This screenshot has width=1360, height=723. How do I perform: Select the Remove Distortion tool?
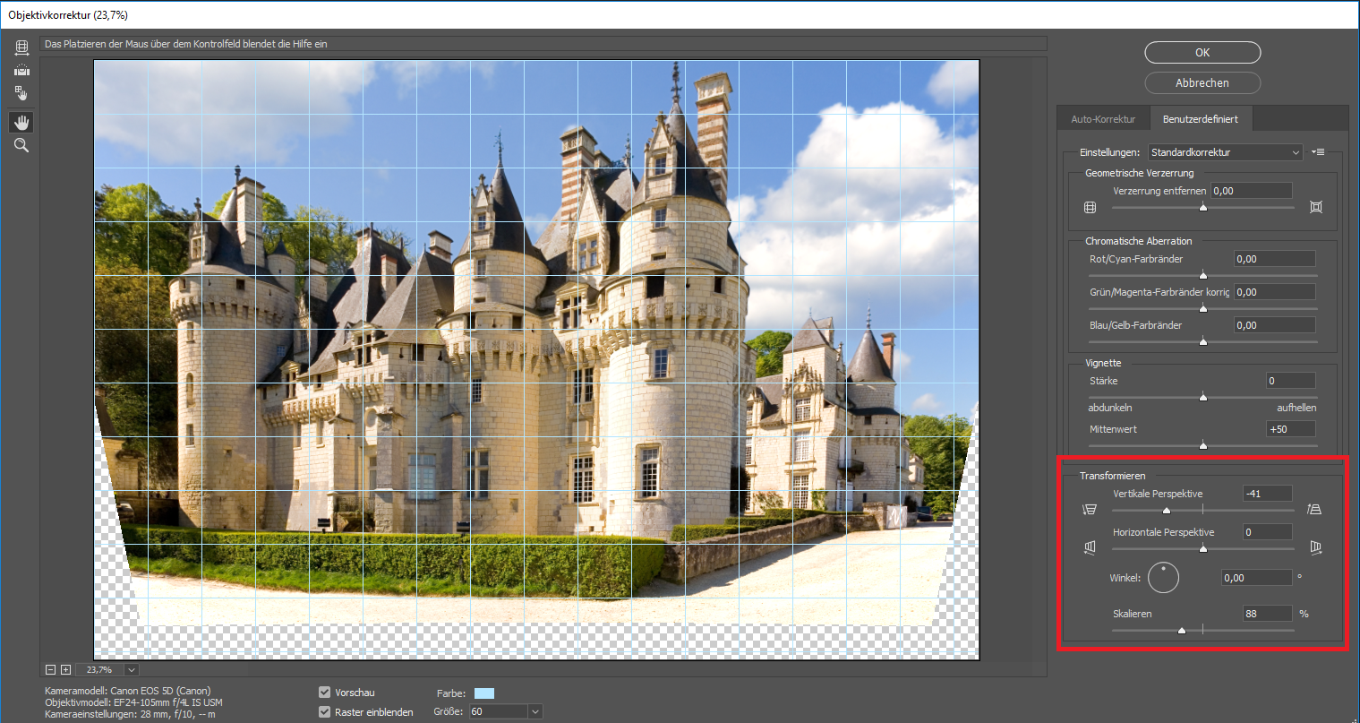[21, 47]
